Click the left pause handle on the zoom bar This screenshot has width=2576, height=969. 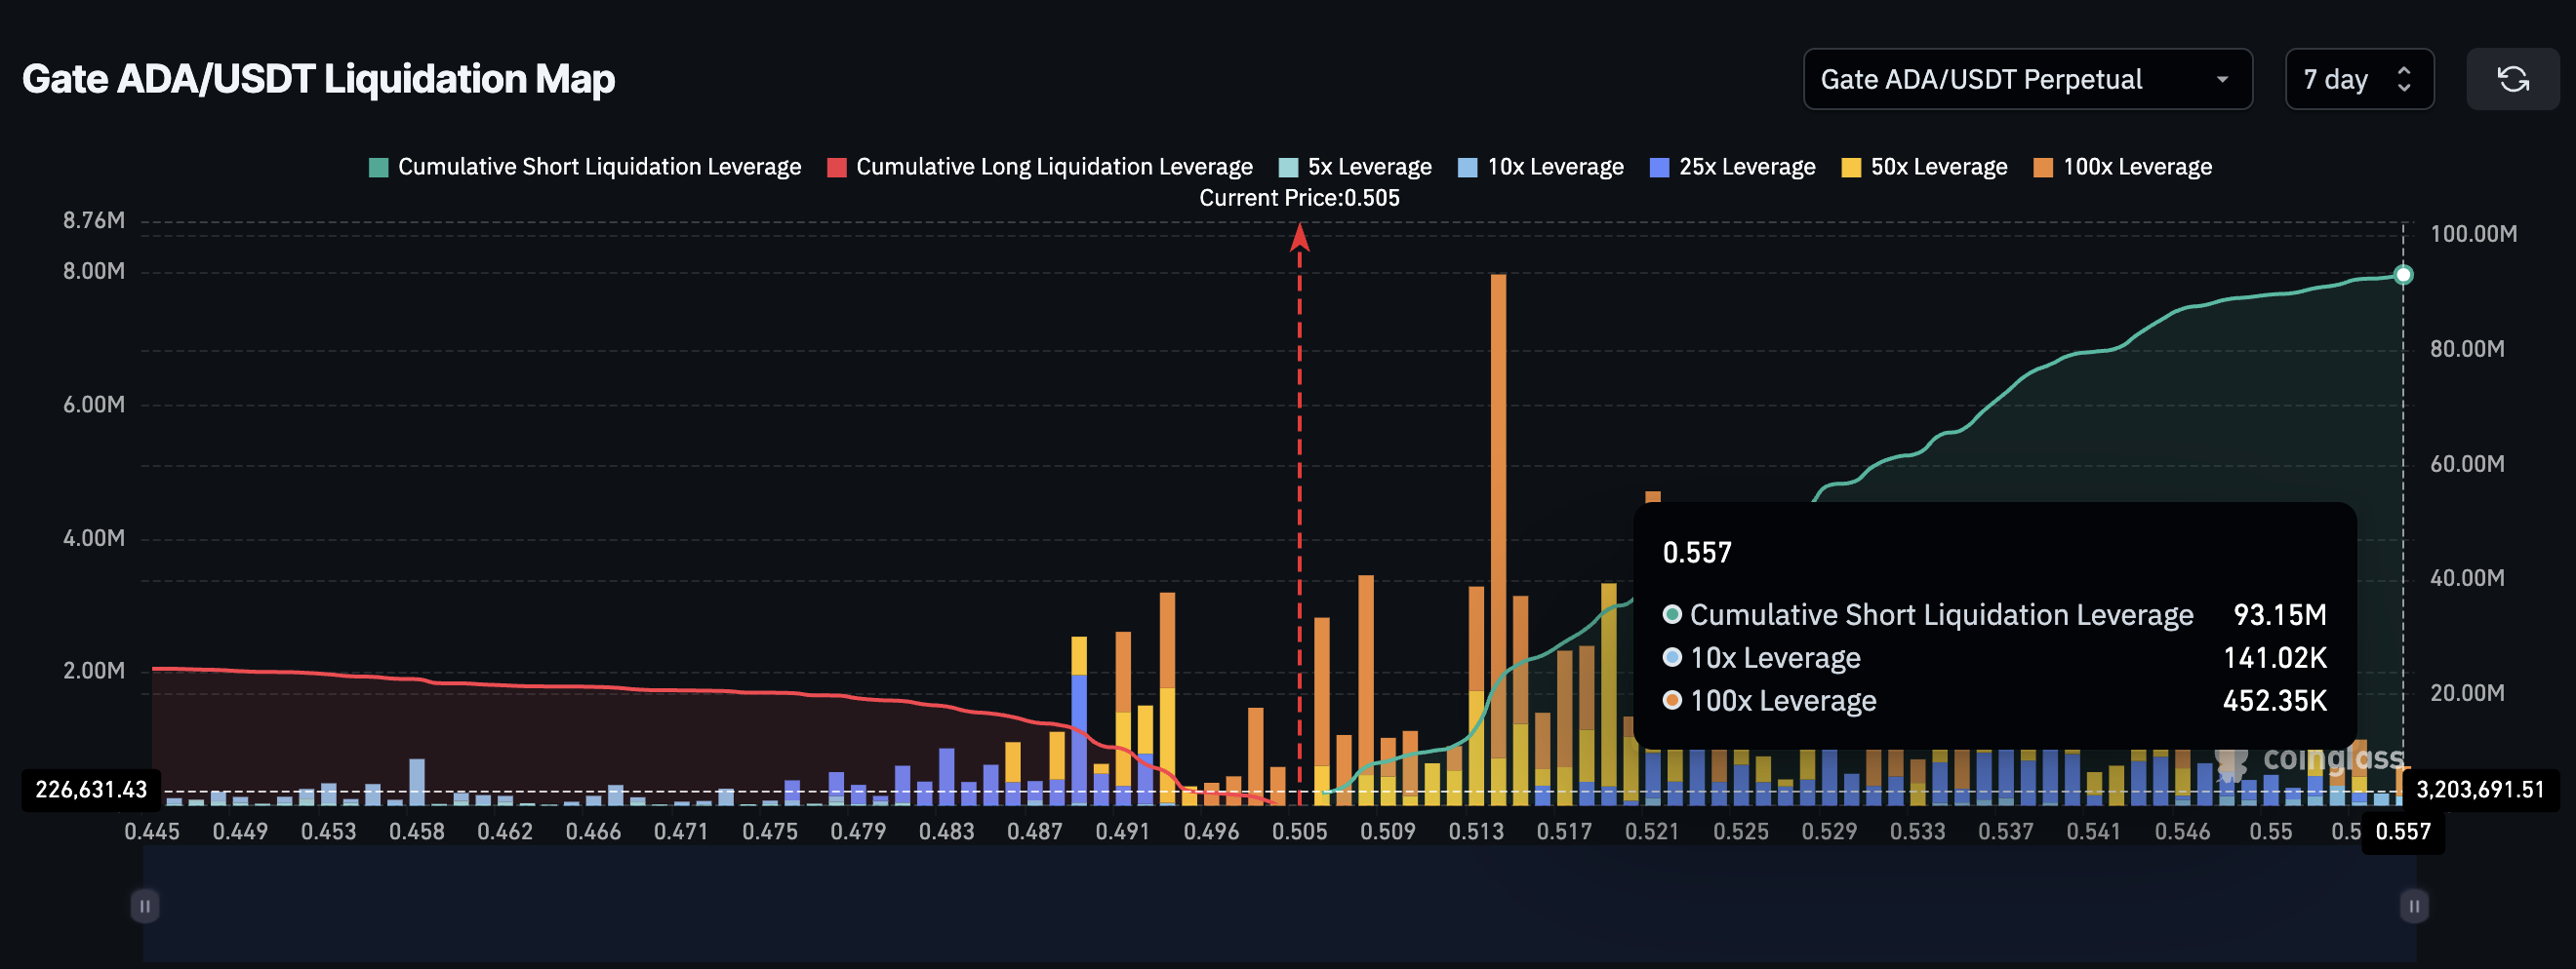[145, 906]
